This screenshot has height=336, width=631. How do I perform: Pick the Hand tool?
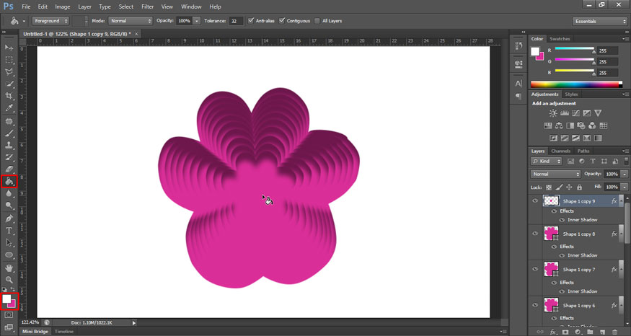(9, 268)
